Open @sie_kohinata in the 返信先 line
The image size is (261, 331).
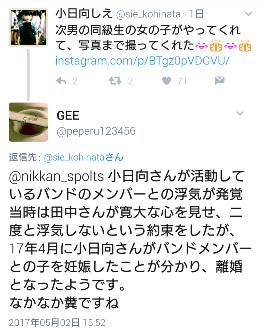click(84, 157)
